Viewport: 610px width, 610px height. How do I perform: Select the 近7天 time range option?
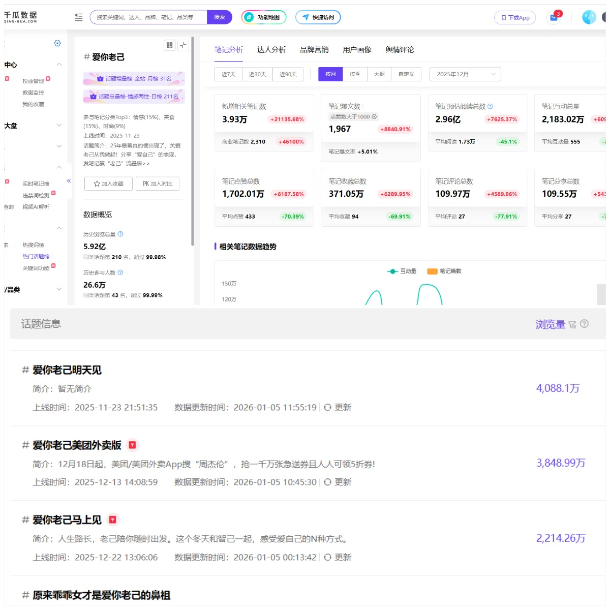228,74
